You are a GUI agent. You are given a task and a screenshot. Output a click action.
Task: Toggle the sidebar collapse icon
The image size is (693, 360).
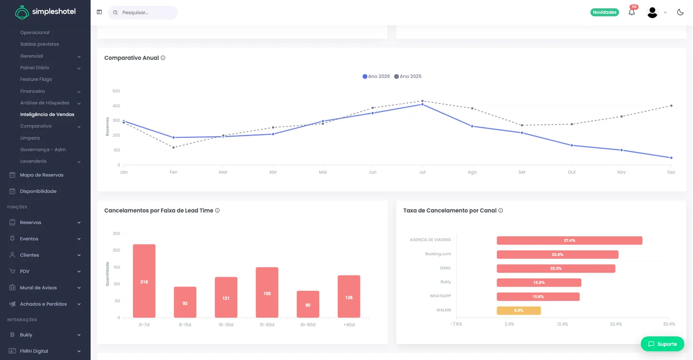pyautogui.click(x=99, y=12)
